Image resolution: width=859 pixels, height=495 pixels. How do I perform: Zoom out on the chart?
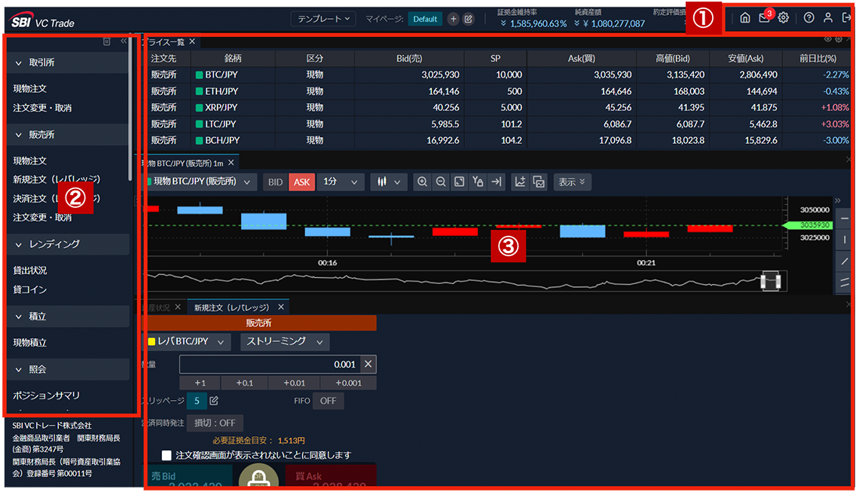(x=441, y=182)
